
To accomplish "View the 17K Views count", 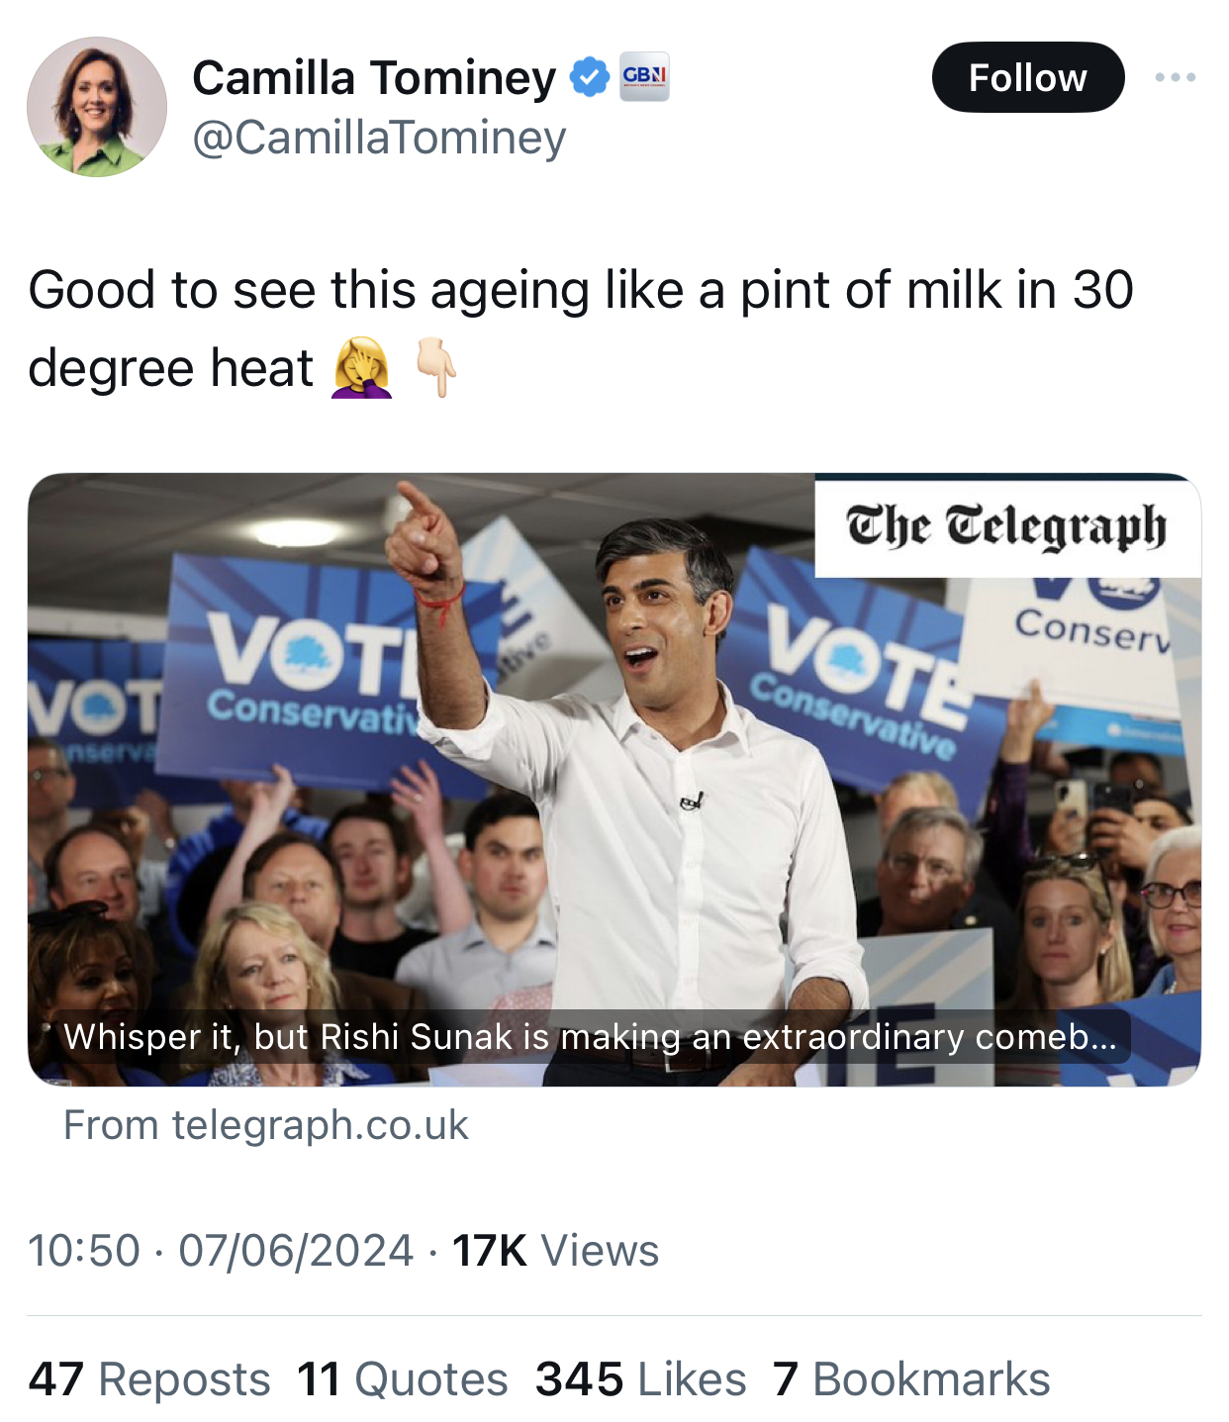I will 555,1250.
